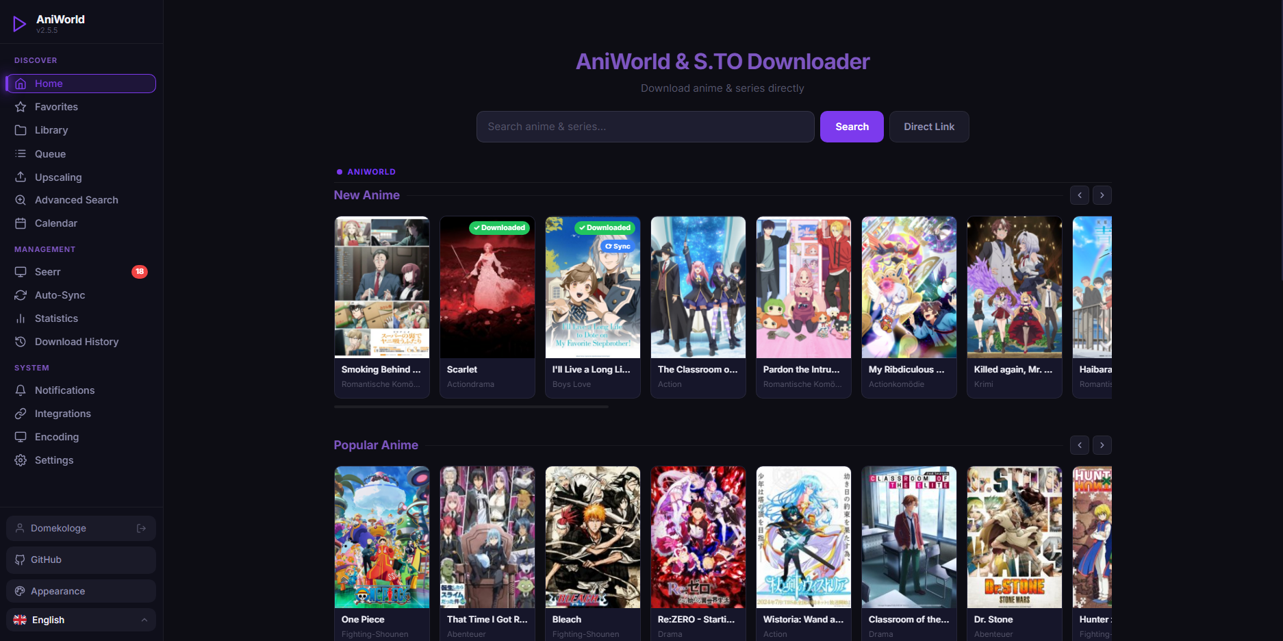Open the Pardon the Intru... poster

point(804,288)
